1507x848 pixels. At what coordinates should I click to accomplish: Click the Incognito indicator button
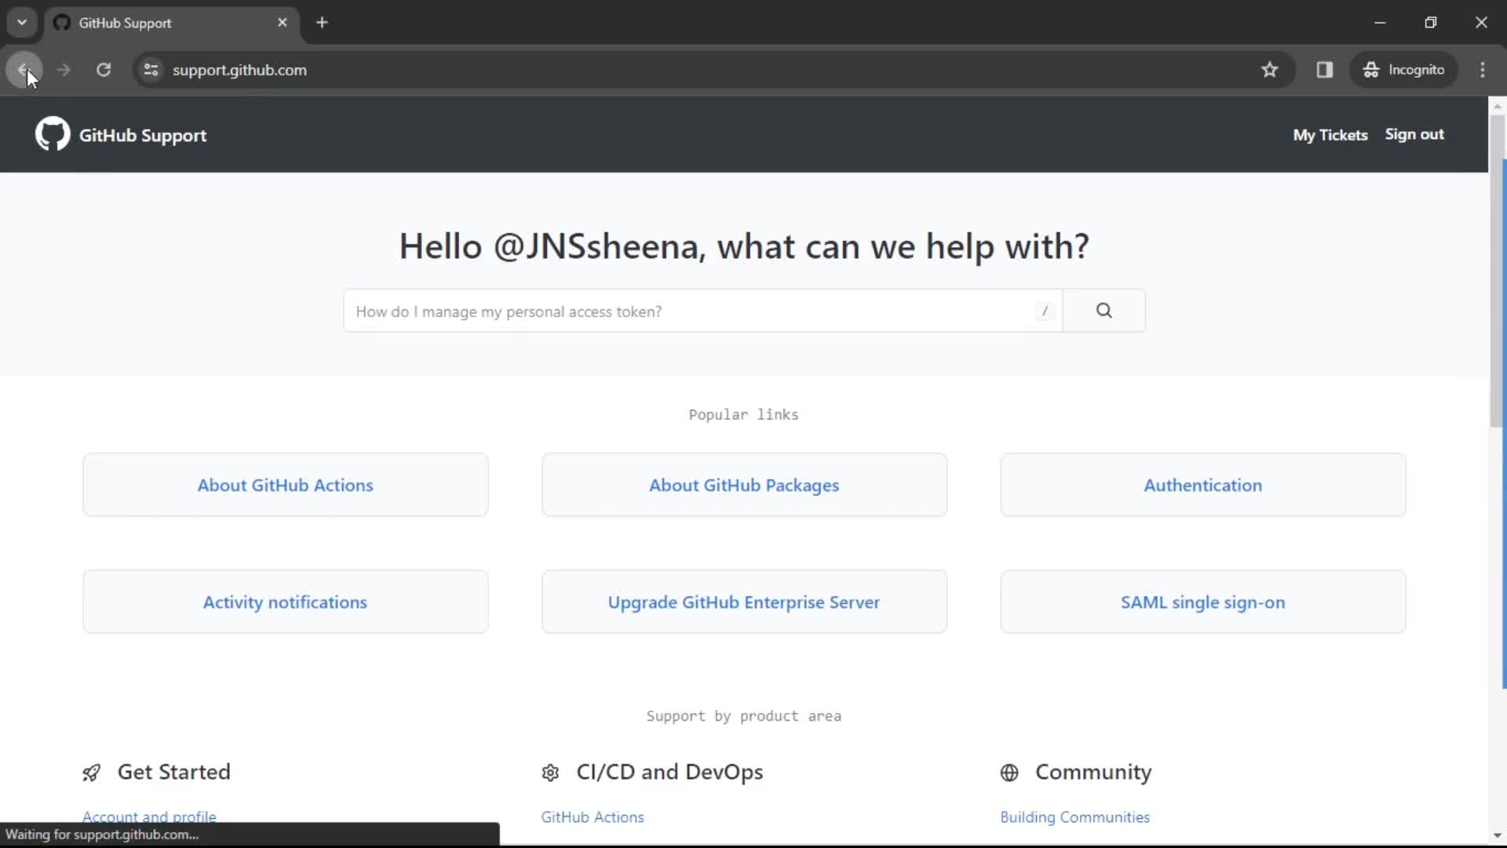coord(1404,70)
